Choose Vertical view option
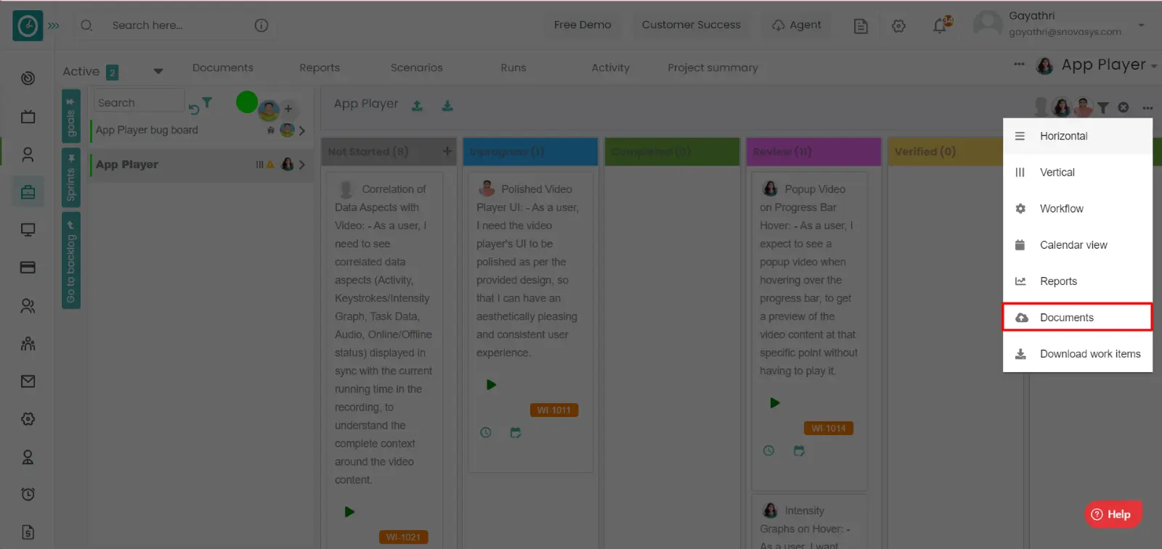Screen dimensions: 1162x549 coord(1078,173)
